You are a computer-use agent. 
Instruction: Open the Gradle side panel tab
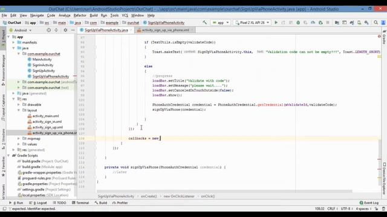384,37
